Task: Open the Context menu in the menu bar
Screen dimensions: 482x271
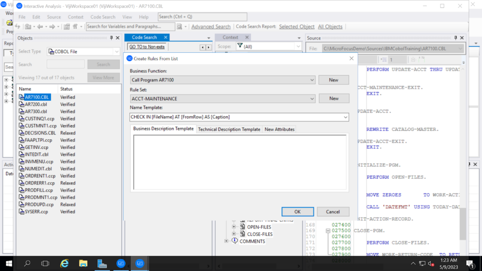Action: (x=76, y=17)
